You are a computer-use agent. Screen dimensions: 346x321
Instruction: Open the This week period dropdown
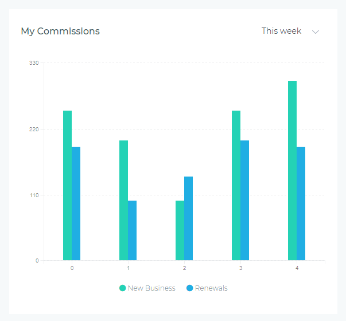click(x=281, y=31)
